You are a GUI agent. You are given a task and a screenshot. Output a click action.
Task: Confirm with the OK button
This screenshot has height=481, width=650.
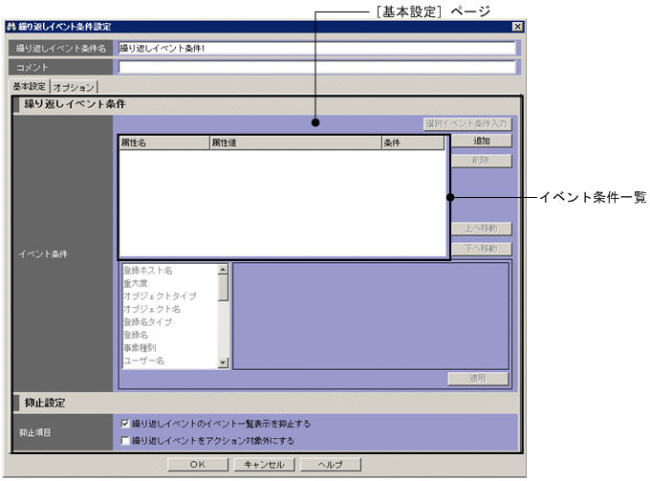click(198, 465)
